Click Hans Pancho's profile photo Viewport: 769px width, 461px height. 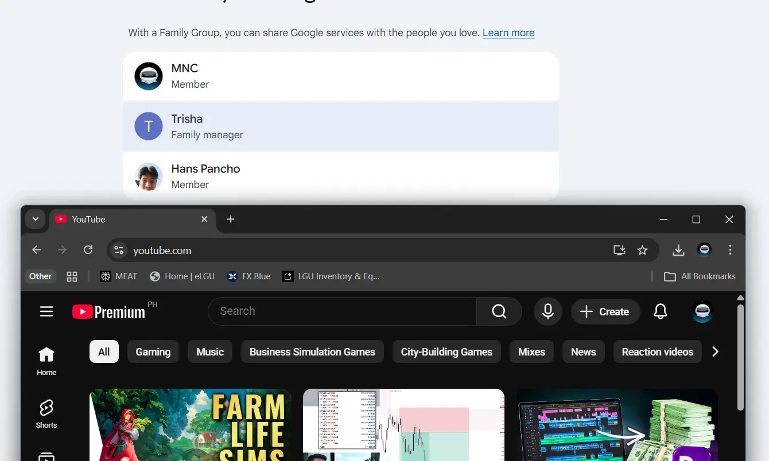tap(149, 176)
